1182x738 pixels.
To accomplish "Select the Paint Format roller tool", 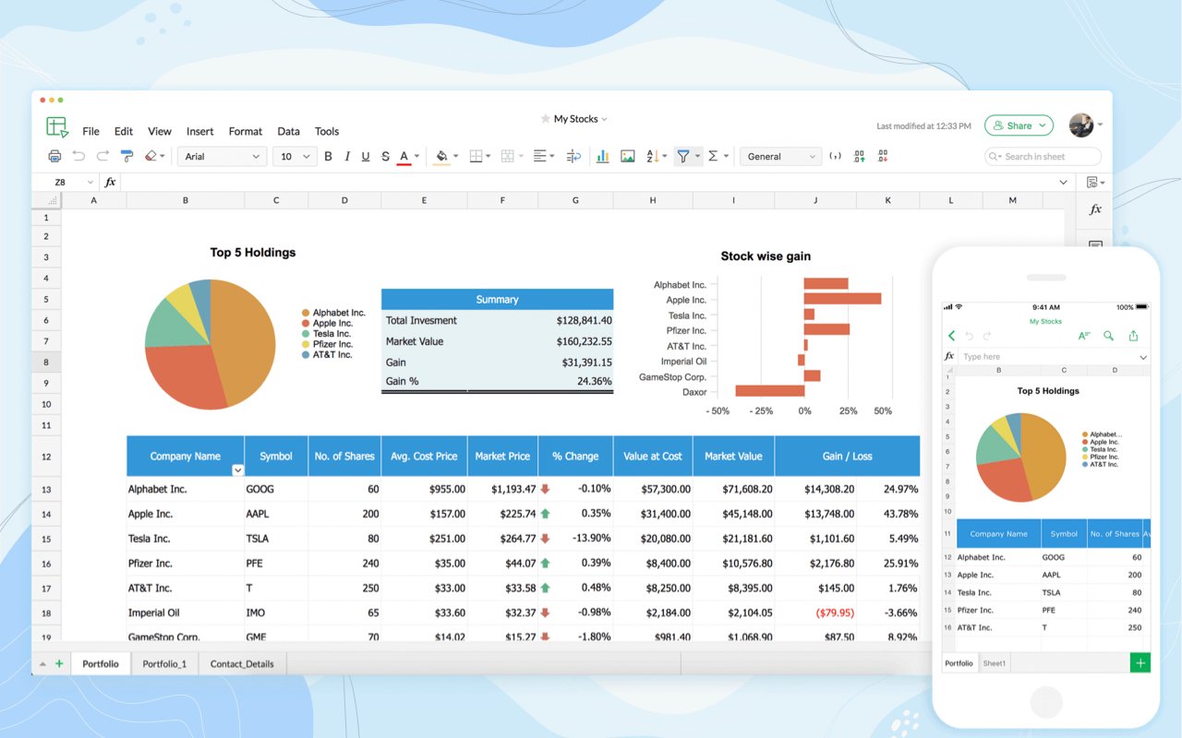I will click(127, 157).
